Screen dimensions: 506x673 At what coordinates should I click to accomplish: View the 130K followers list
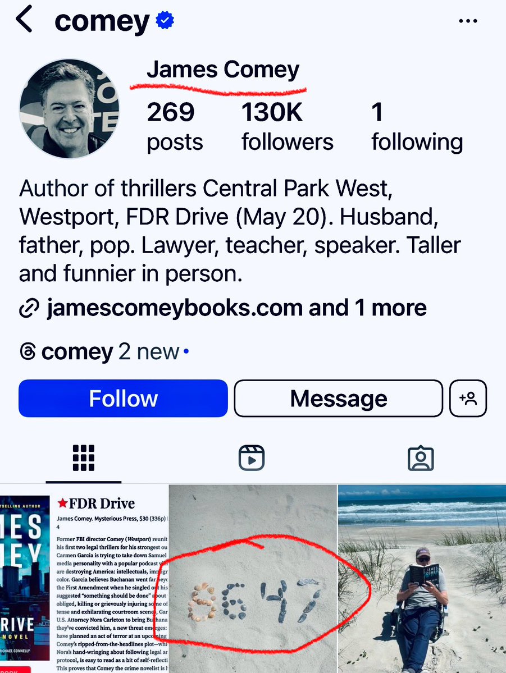point(287,127)
